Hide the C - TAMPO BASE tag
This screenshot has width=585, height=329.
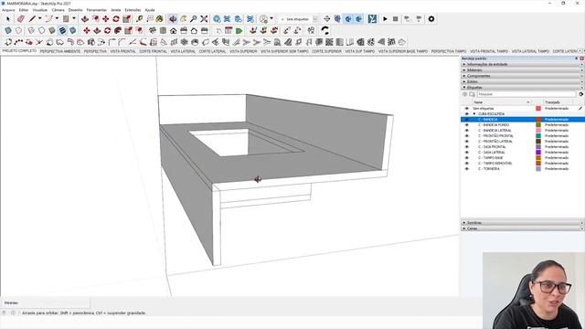pyautogui.click(x=466, y=158)
